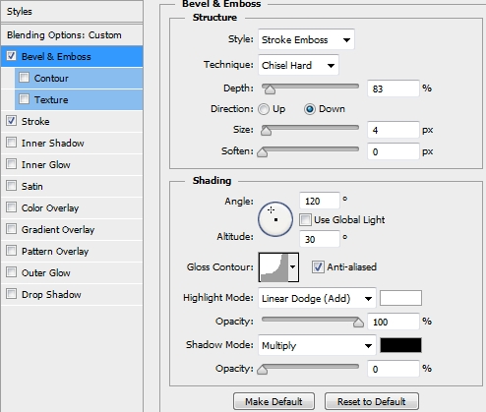This screenshot has height=412, width=486.
Task: Click the Depth slider handle
Action: coord(270,88)
